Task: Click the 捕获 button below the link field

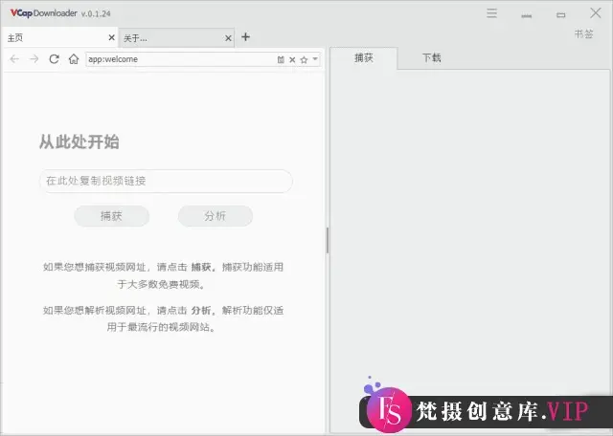Action: point(111,216)
